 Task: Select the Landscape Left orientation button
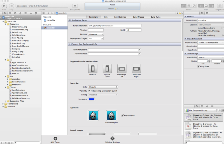point(122,69)
